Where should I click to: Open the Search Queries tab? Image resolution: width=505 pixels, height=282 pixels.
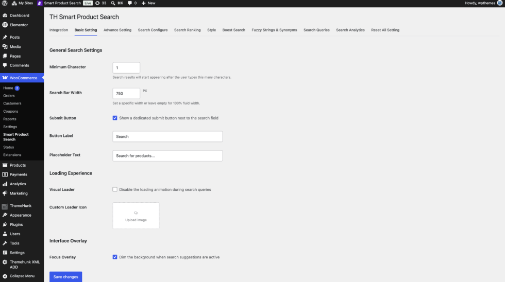tap(316, 30)
